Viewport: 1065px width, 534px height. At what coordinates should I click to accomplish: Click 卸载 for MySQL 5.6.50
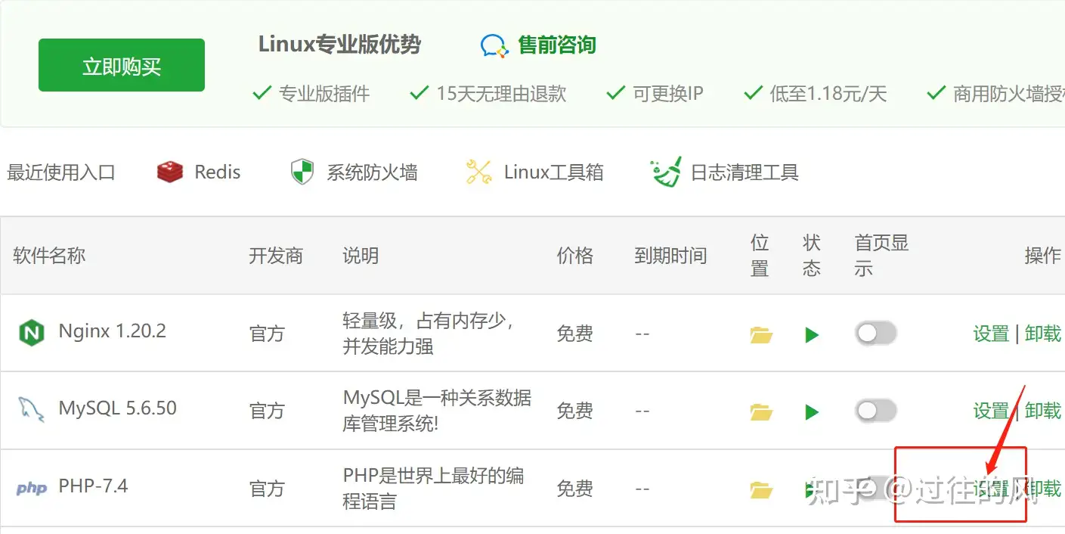[1043, 411]
